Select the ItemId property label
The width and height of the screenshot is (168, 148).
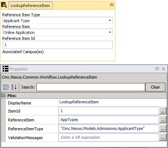pos(14,111)
